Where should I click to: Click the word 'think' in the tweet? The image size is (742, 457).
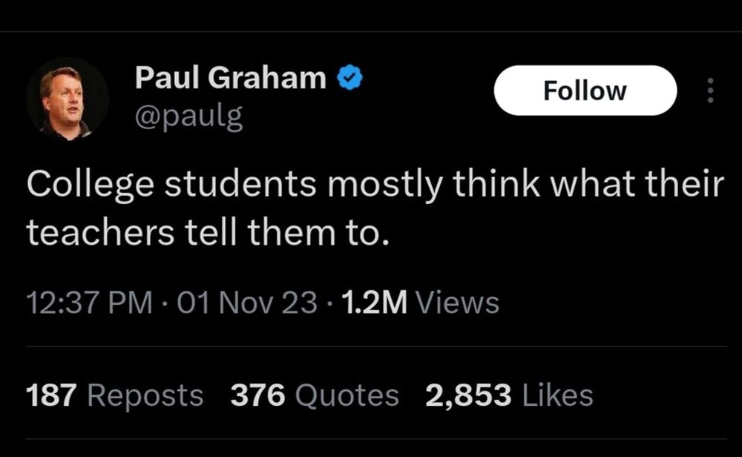pos(496,183)
